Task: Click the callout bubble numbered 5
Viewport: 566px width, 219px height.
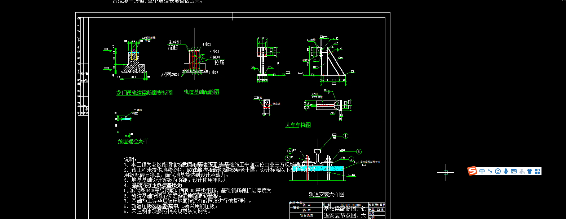Action: [359, 152]
